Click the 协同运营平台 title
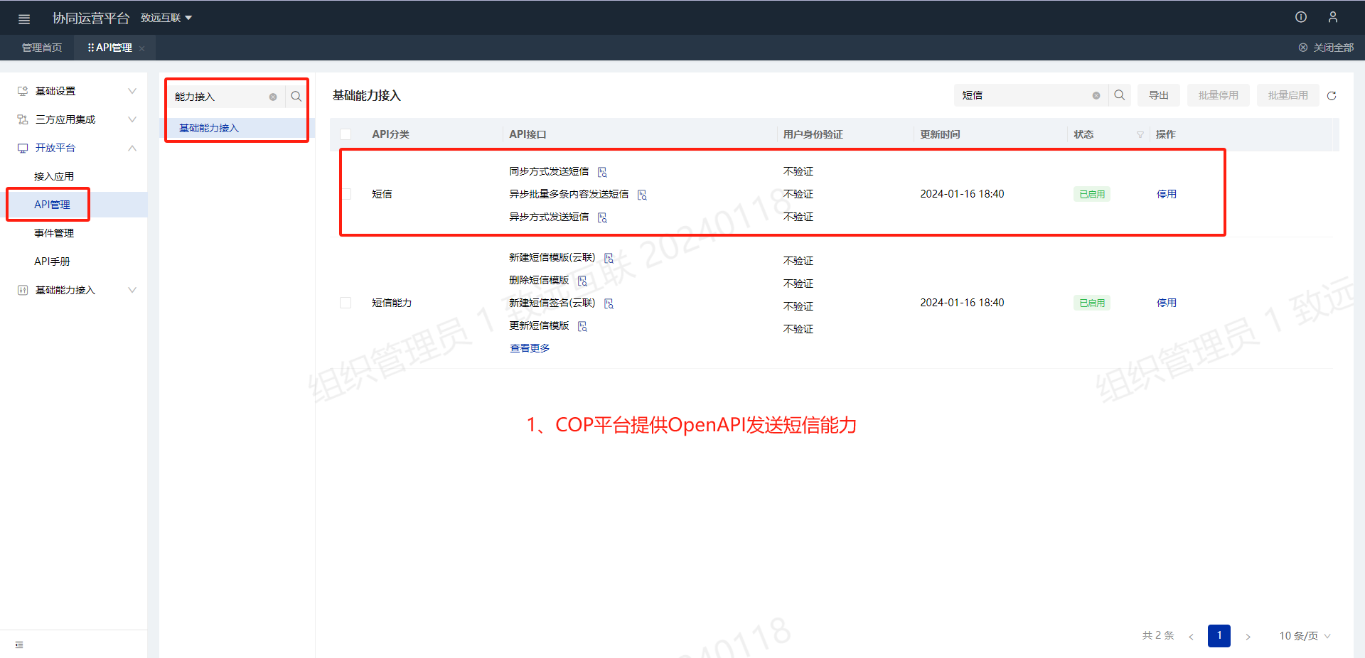The width and height of the screenshot is (1365, 658). [x=91, y=18]
